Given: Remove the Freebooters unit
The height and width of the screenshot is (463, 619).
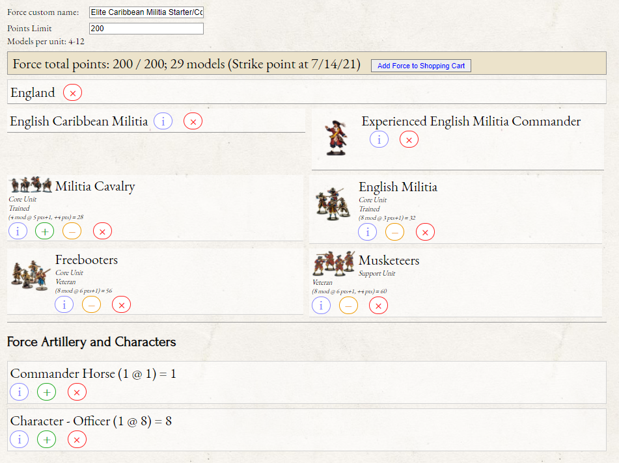Looking at the screenshot, I should (121, 304).
